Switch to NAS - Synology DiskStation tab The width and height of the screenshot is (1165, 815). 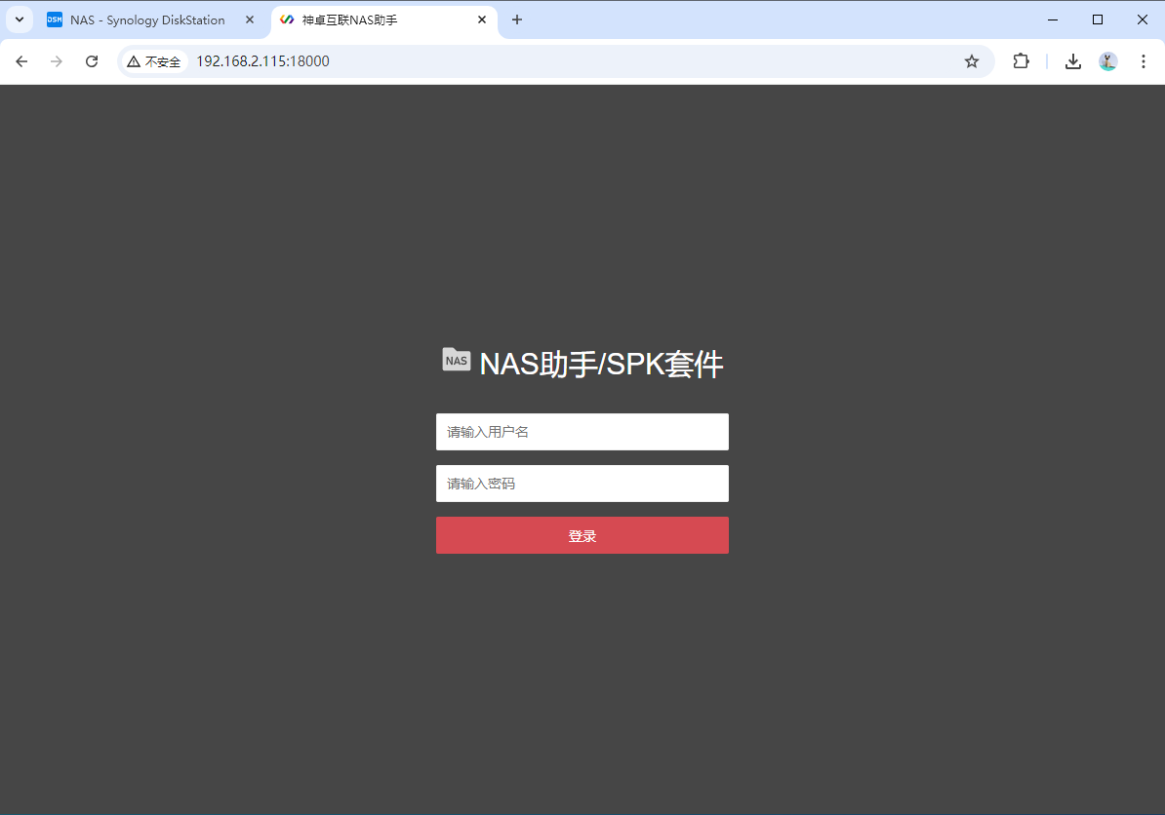146,19
